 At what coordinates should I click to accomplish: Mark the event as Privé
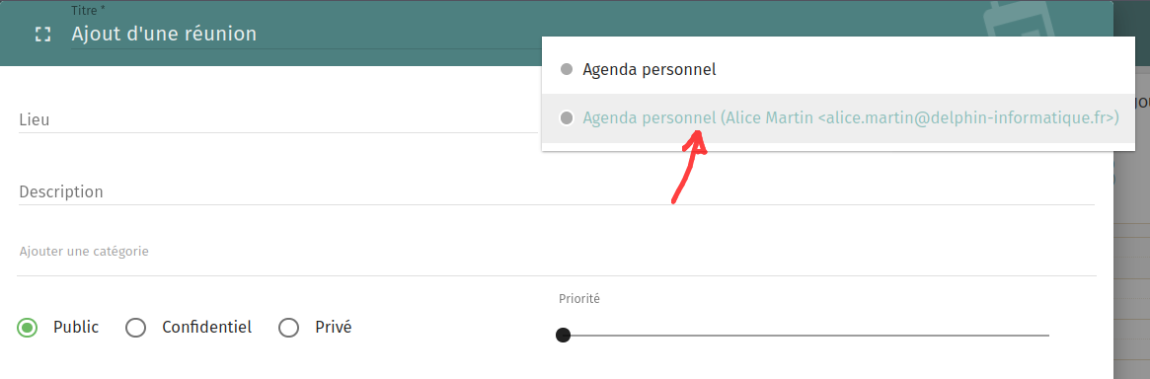coord(288,328)
